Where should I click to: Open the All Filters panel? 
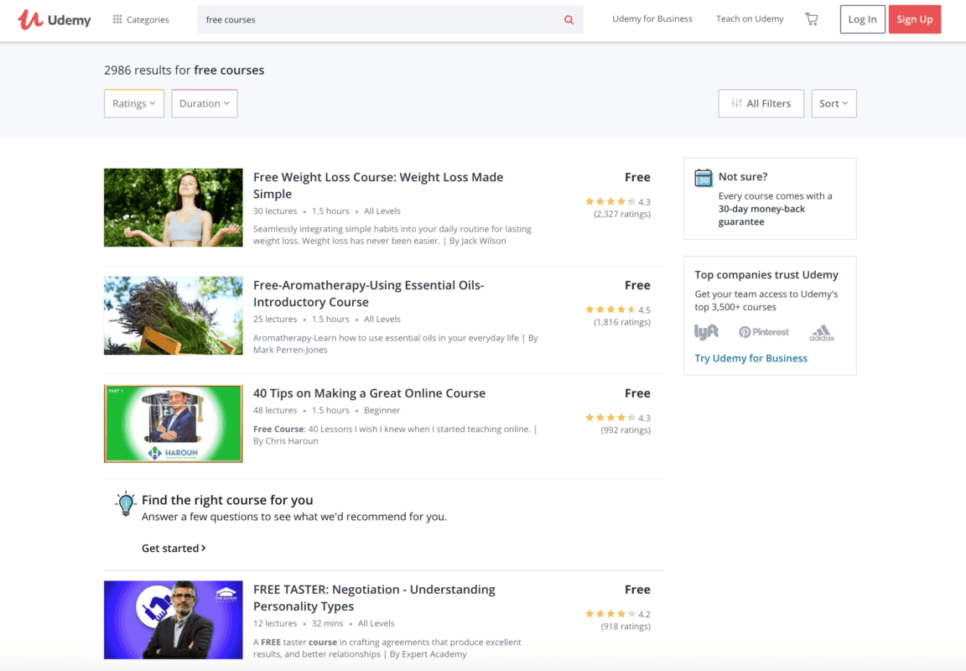[761, 104]
